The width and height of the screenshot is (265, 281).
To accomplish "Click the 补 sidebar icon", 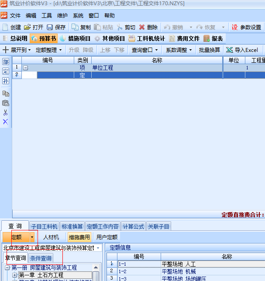I will (6, 81).
